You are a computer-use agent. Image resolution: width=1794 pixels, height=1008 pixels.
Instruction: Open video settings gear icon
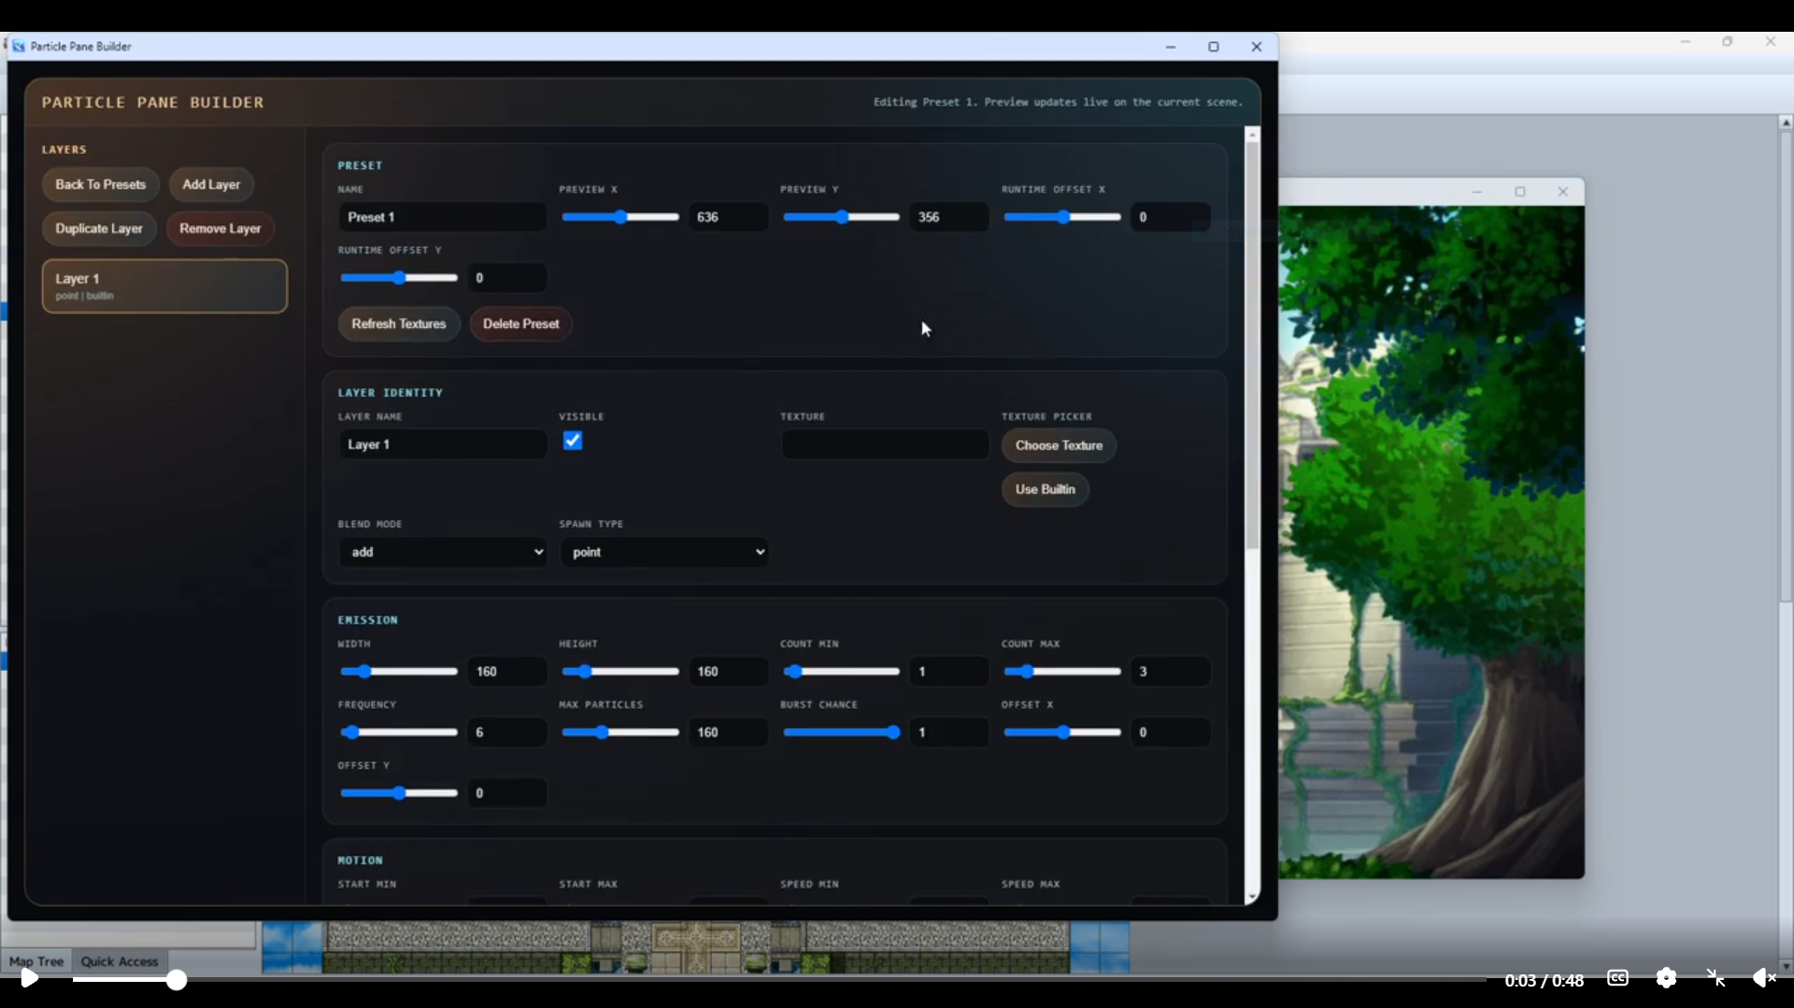click(x=1666, y=978)
